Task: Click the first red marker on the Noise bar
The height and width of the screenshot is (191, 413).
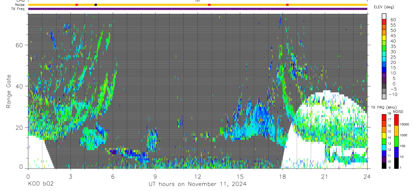Action: pyautogui.click(x=77, y=5)
